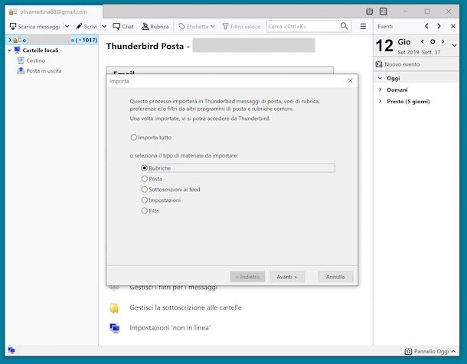
Task: Open the hamburger application menu
Action: click(363, 27)
